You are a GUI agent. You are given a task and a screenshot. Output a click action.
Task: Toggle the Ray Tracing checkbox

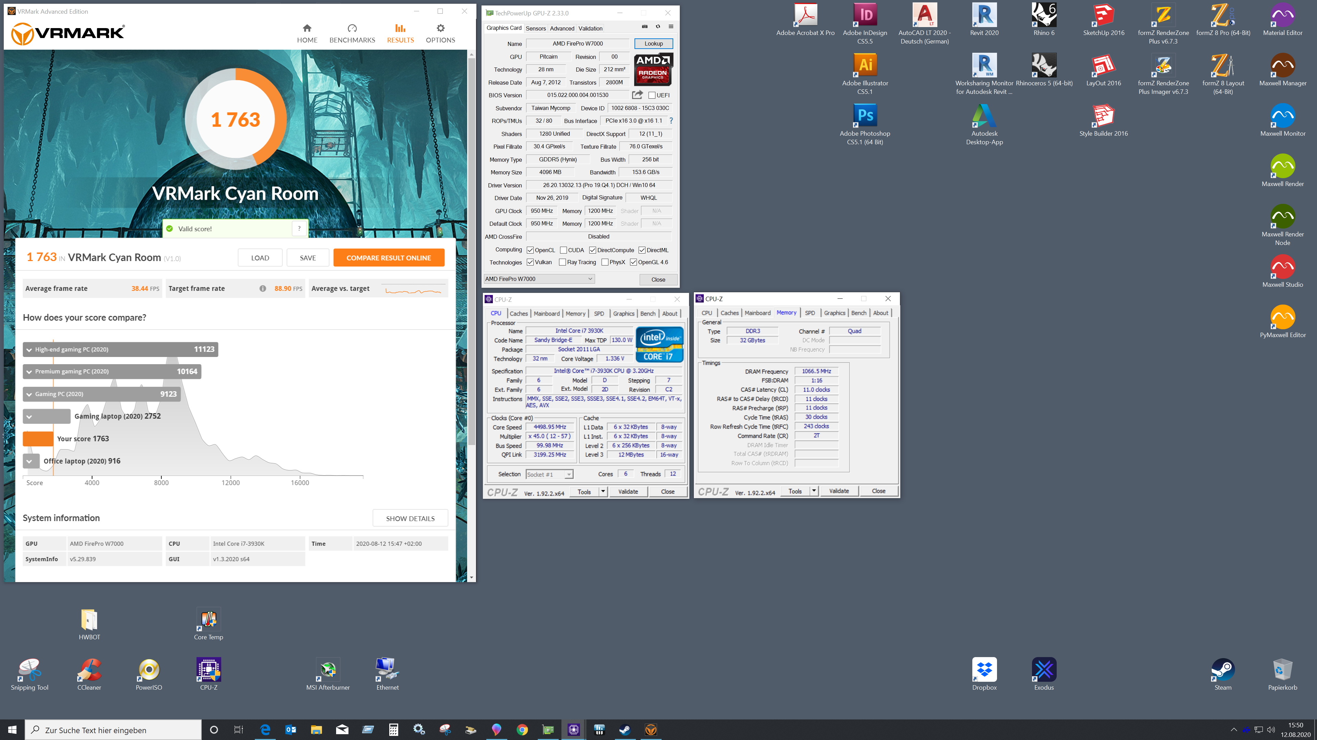click(x=562, y=262)
